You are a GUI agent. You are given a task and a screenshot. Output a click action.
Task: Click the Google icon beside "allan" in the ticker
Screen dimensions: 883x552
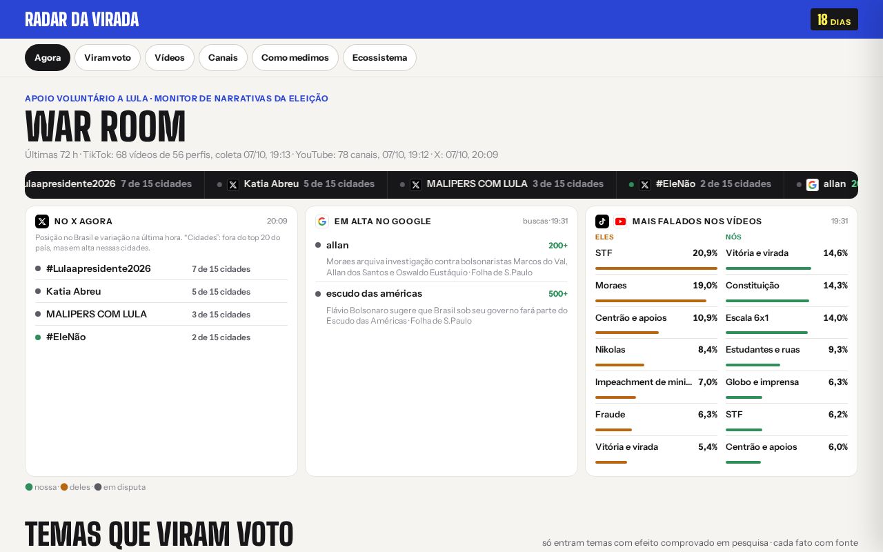coord(813,185)
